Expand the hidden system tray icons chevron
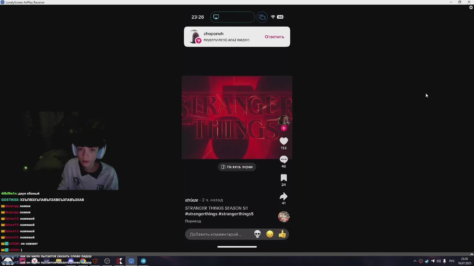474x266 pixels. point(415,261)
